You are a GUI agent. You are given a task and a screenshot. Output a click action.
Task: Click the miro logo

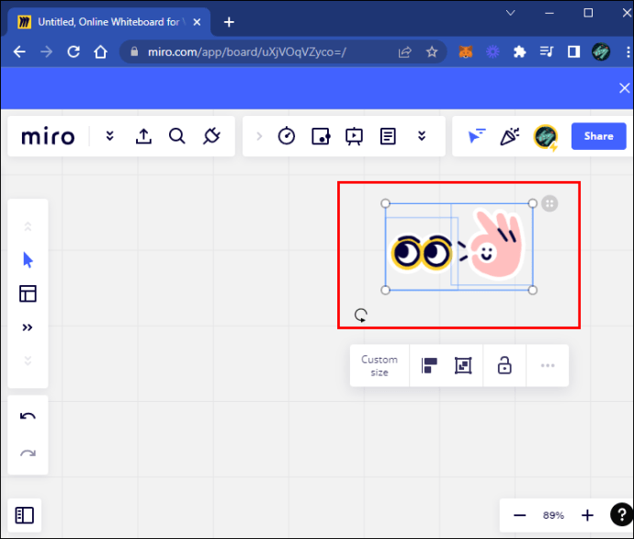[48, 136]
